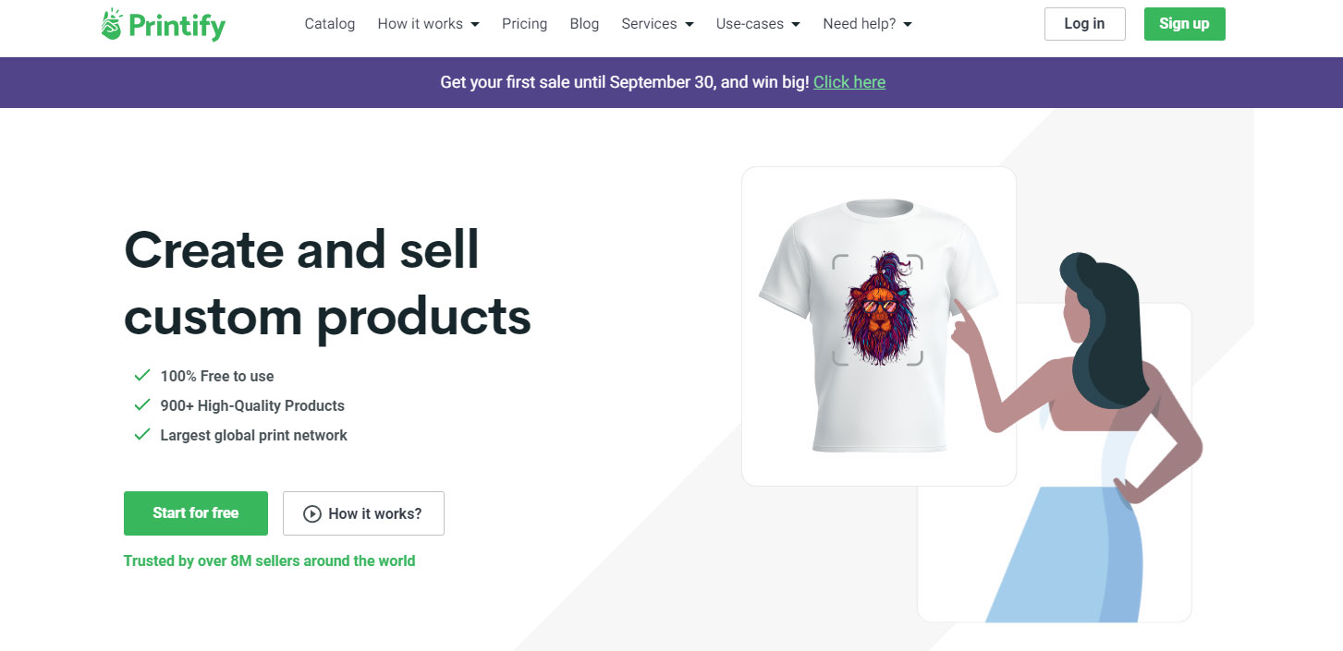Expand the How it works dropdown arrow
This screenshot has height=651, width=1343.
[x=475, y=25]
